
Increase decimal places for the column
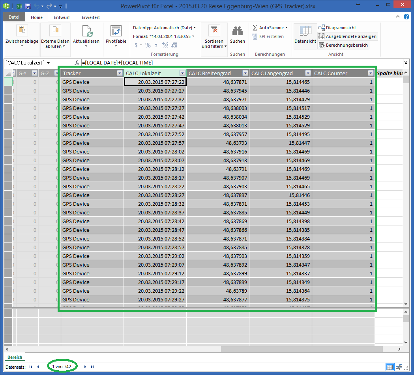165,46
